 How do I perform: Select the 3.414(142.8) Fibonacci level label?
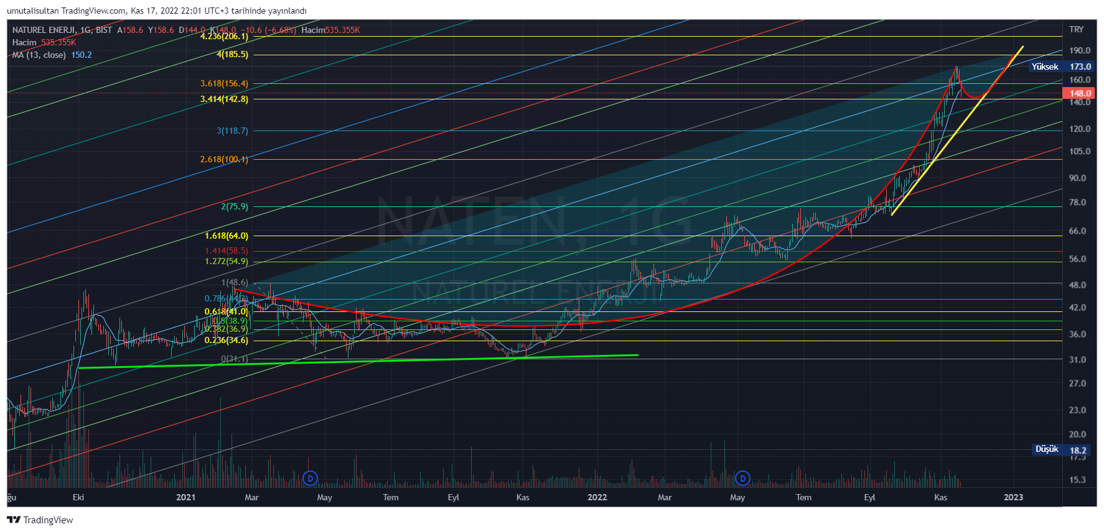[224, 99]
